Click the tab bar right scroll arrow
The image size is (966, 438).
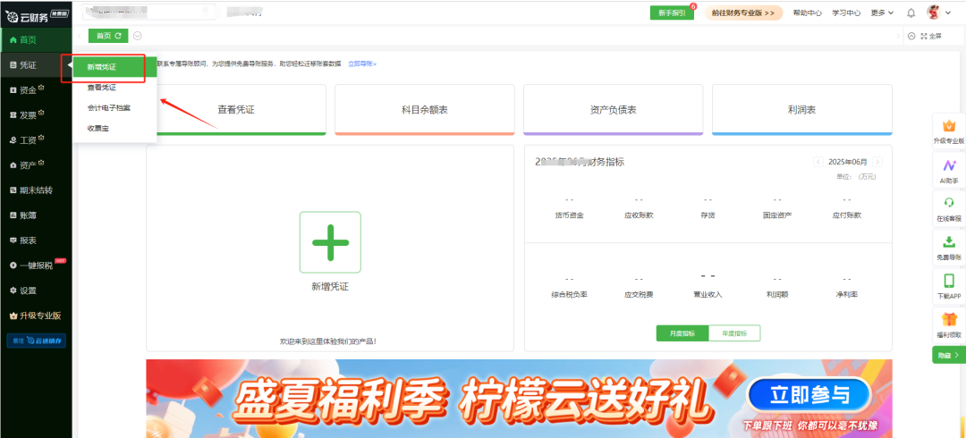[898, 37]
